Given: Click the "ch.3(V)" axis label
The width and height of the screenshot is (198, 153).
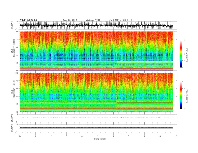Looking at the screenshot, I should coord(12,118).
